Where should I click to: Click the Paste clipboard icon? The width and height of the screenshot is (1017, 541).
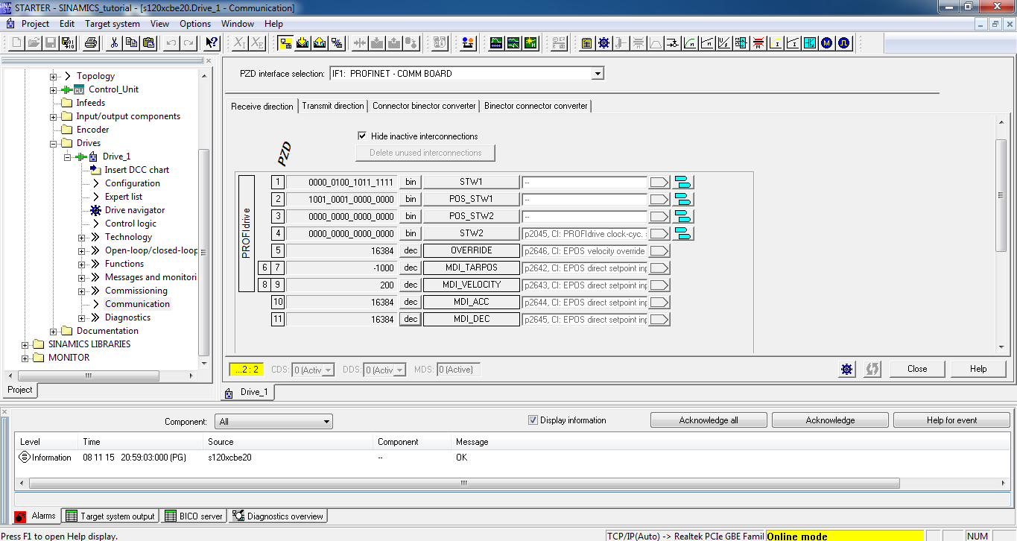coord(148,43)
